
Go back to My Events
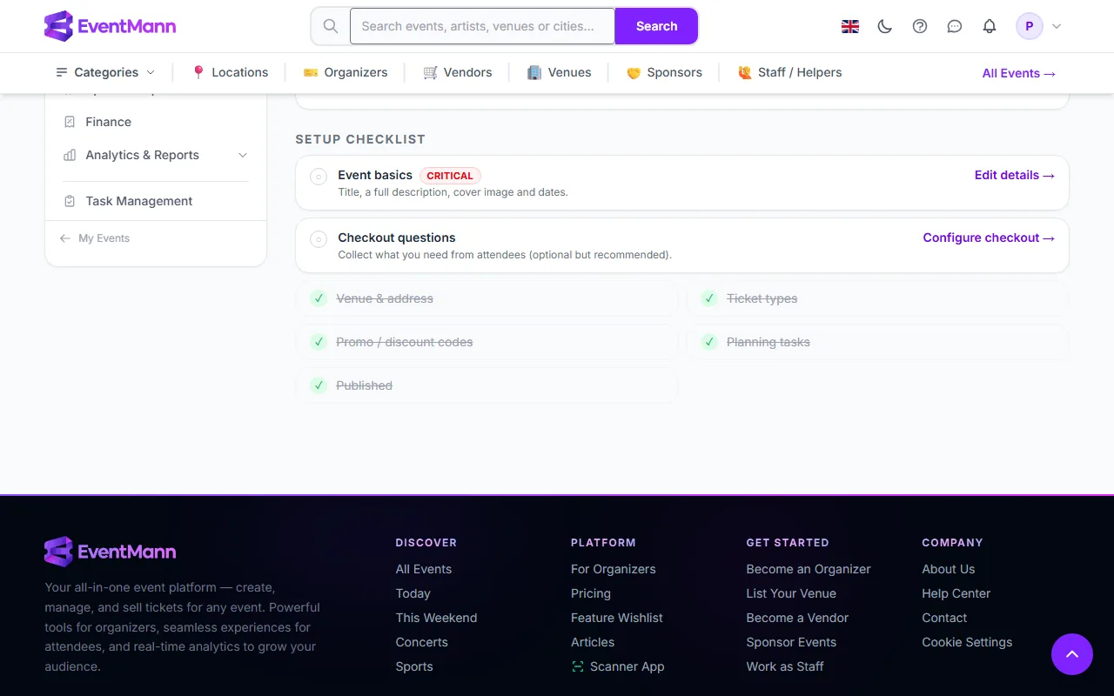click(95, 238)
